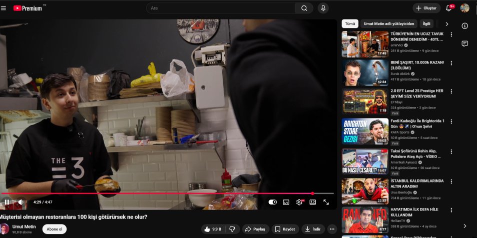Toggle subtitles in player
477x238 pixels.
coord(286,202)
